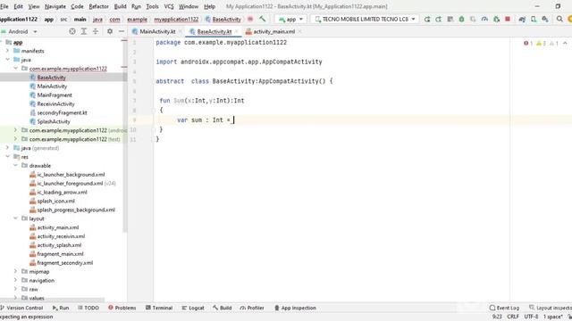Click the myapplication1122 breadcrumb

coord(176,20)
